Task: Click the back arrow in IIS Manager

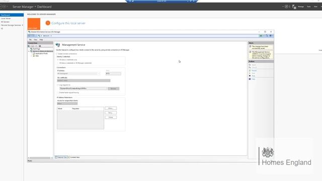Action: [x=29, y=36]
